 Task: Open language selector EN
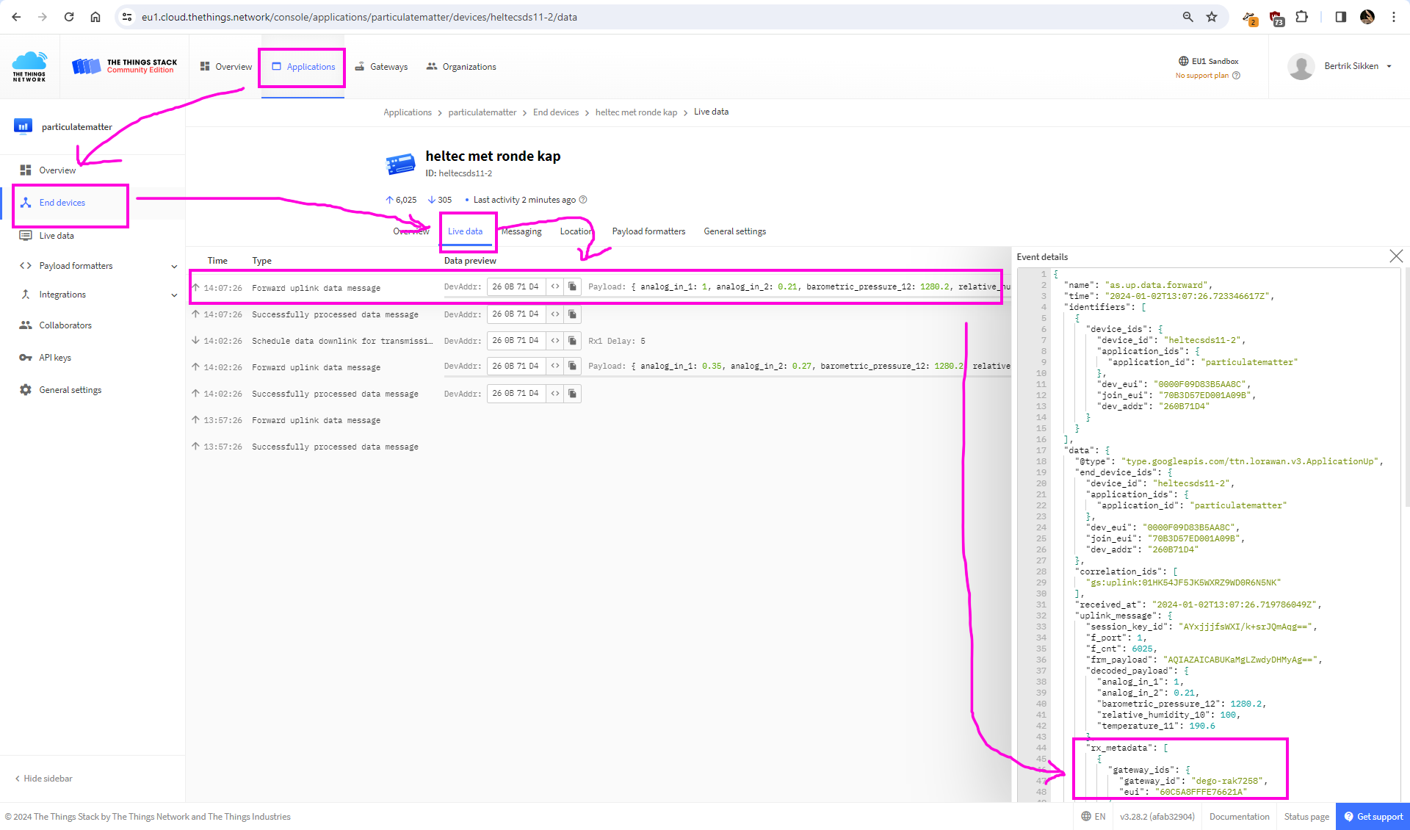pyautogui.click(x=1093, y=817)
